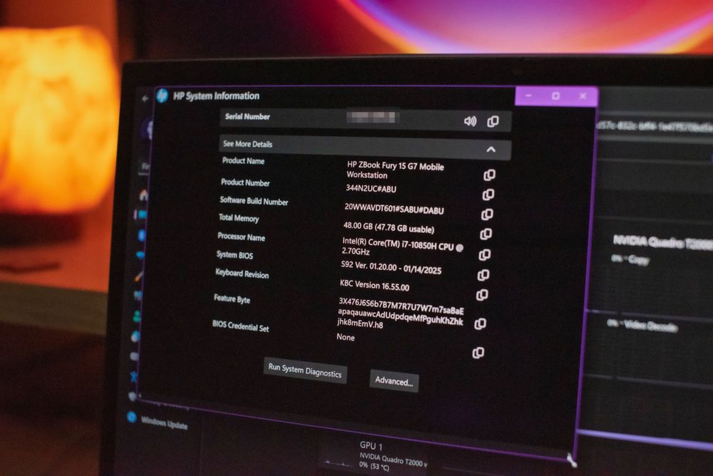
Task: Click 'KBC Version 16.55.00' text
Action: tap(374, 285)
